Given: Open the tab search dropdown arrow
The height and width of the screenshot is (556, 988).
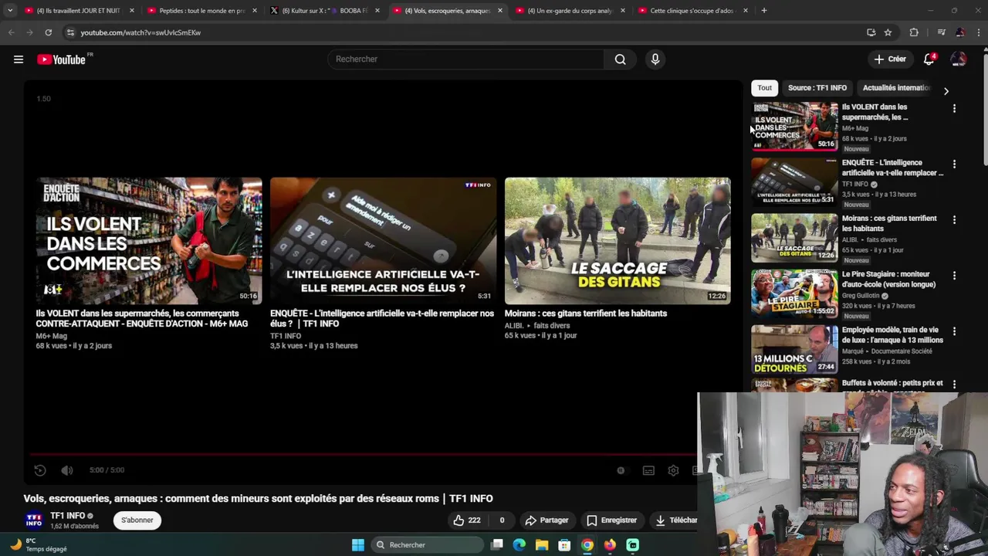Looking at the screenshot, I should coord(9,11).
